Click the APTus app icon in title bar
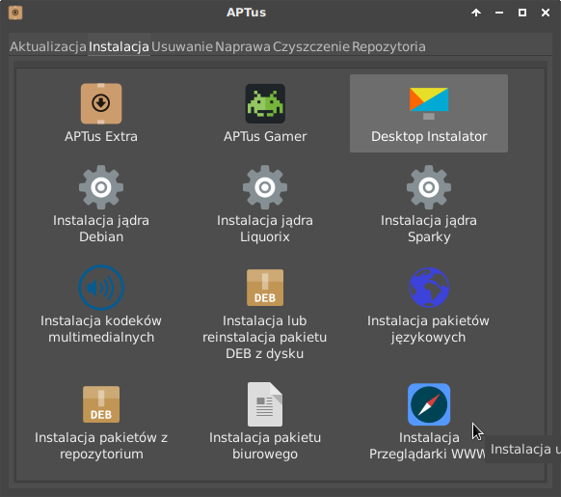The height and width of the screenshot is (497, 561). 15,13
